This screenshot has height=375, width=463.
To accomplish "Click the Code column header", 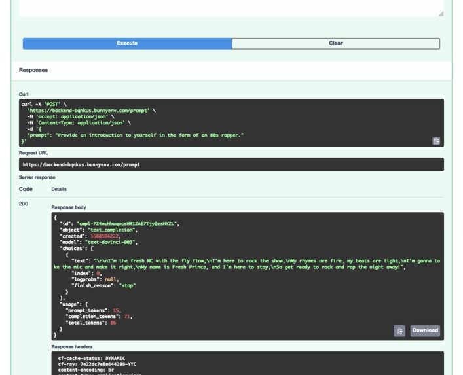I will tap(26, 189).
